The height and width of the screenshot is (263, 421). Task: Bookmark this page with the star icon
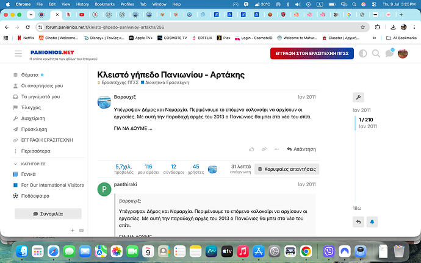pos(363,27)
